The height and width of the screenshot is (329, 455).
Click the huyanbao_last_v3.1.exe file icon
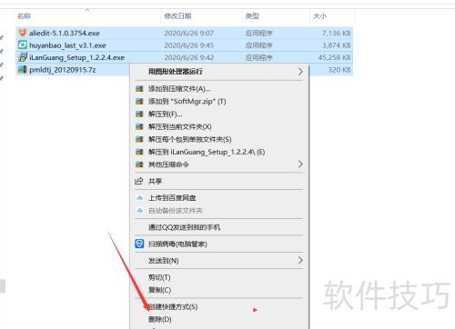[23, 45]
